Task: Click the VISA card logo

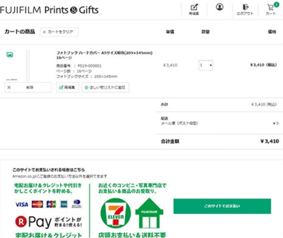Action: [x=22, y=204]
